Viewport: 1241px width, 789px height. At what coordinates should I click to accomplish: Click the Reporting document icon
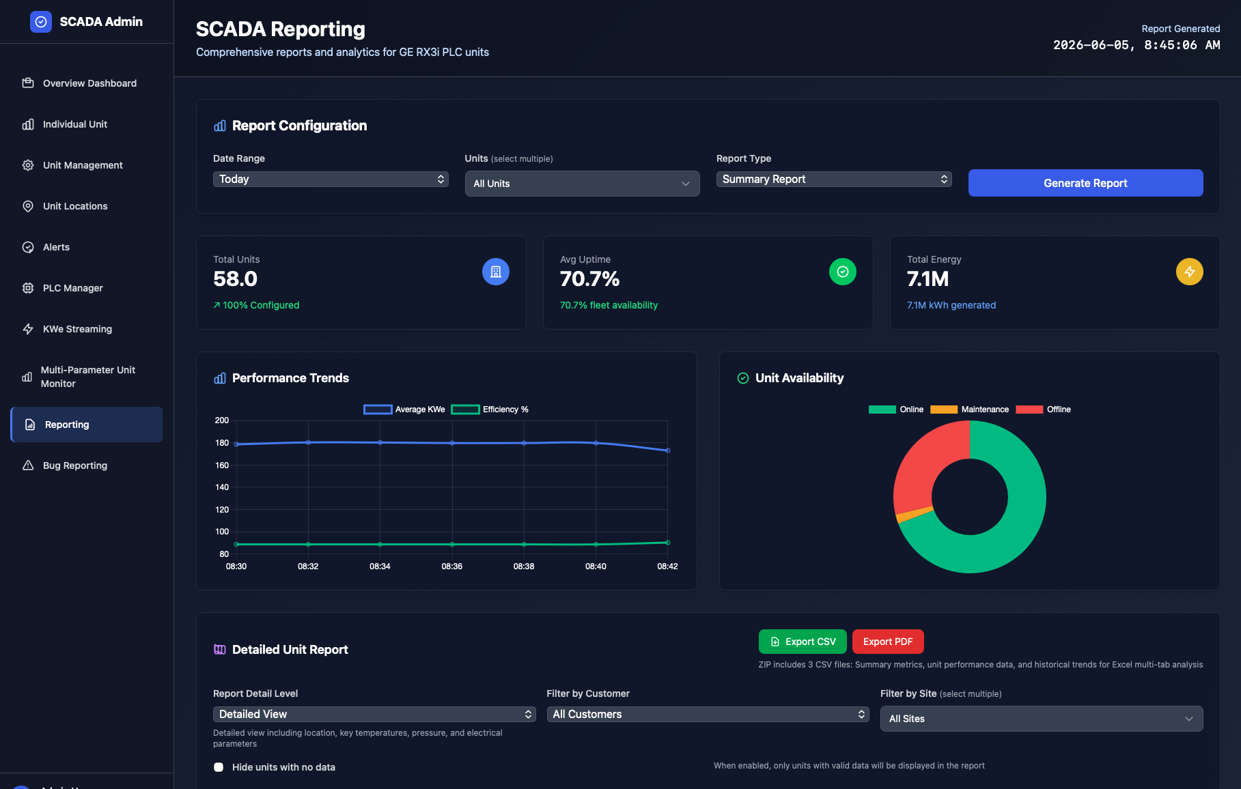point(30,425)
